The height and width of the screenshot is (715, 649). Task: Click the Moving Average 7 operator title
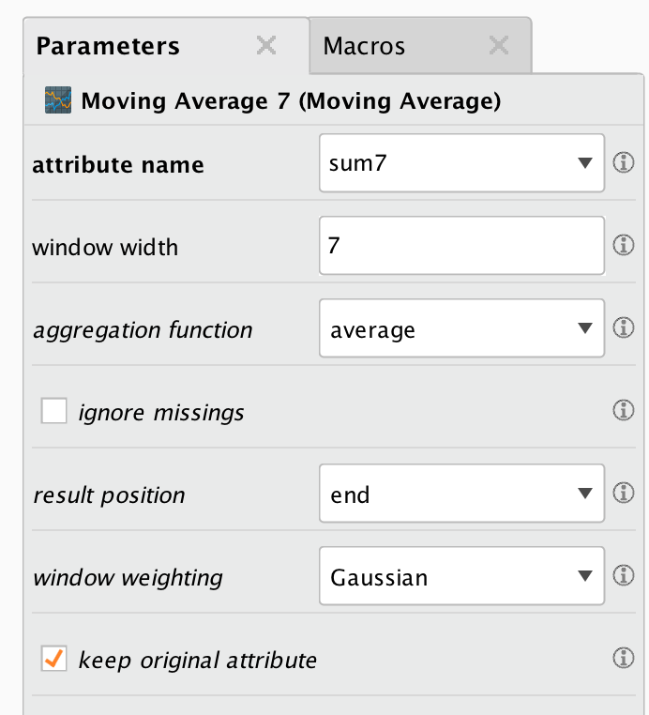click(x=291, y=100)
